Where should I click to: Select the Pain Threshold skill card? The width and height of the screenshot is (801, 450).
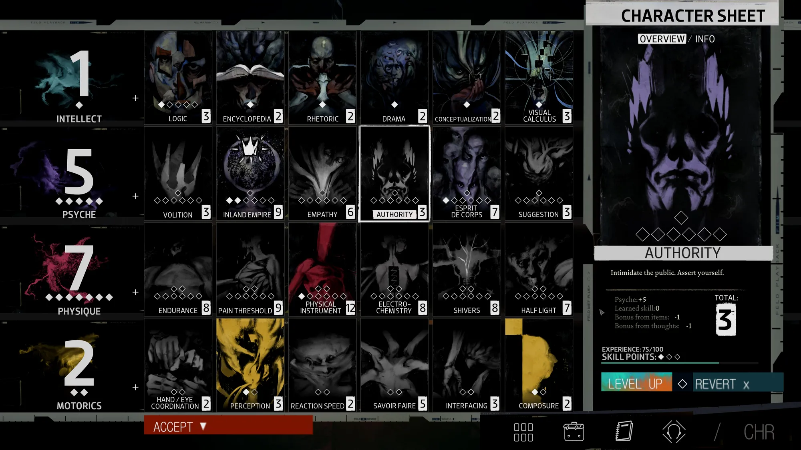(250, 270)
